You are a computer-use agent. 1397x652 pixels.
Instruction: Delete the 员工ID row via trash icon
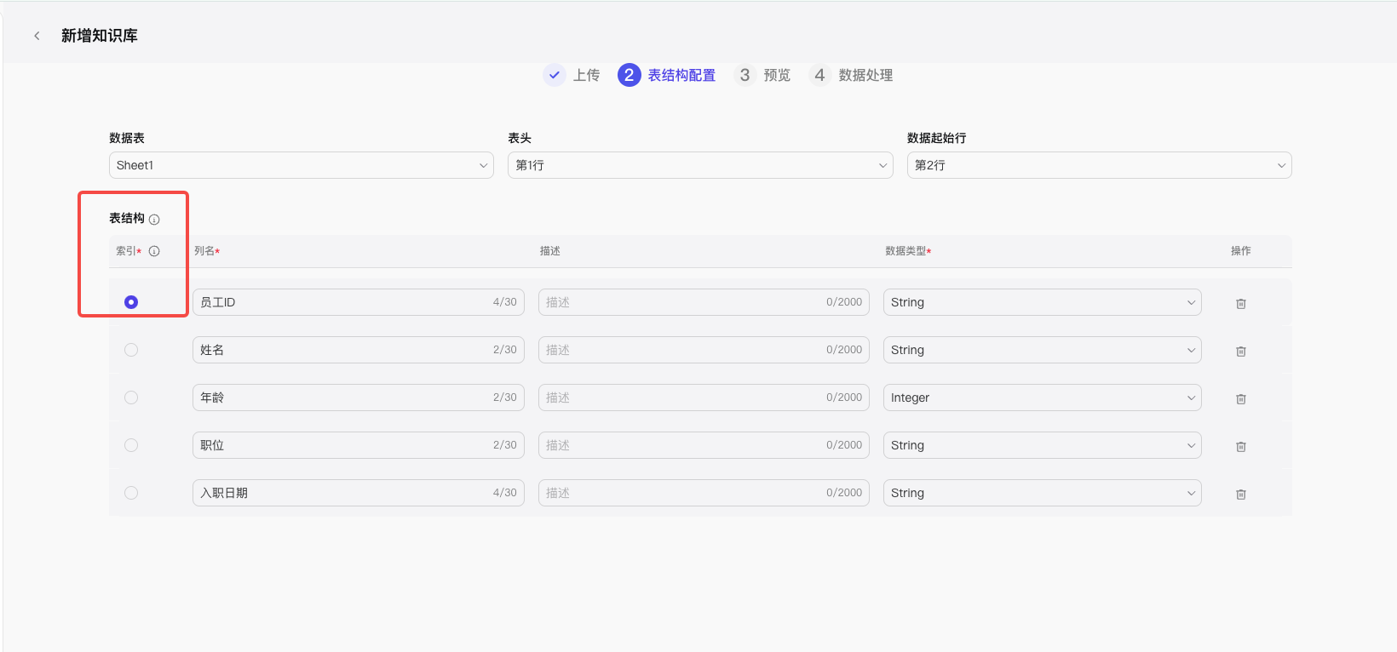(1241, 303)
